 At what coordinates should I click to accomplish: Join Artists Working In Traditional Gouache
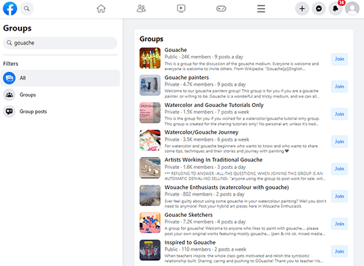(x=339, y=169)
